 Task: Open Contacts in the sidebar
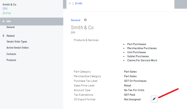coord(11,54)
